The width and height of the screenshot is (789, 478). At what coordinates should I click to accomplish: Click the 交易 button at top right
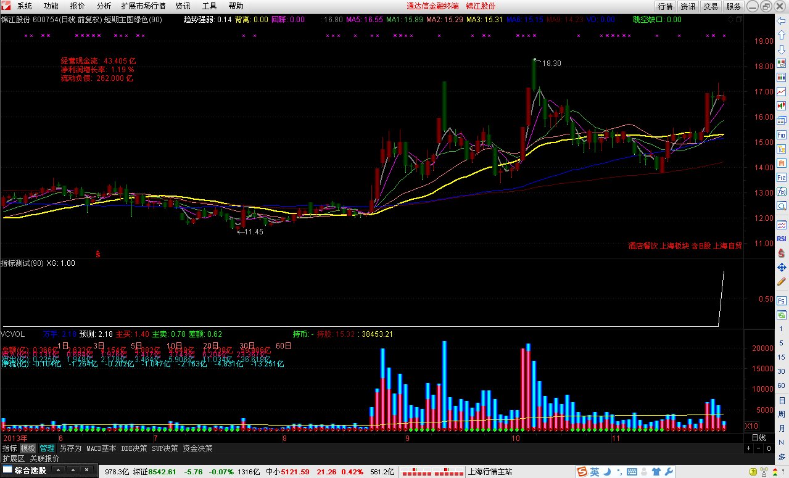pos(710,6)
